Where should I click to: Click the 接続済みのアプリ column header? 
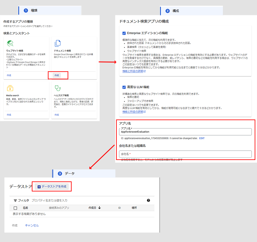click(59, 208)
